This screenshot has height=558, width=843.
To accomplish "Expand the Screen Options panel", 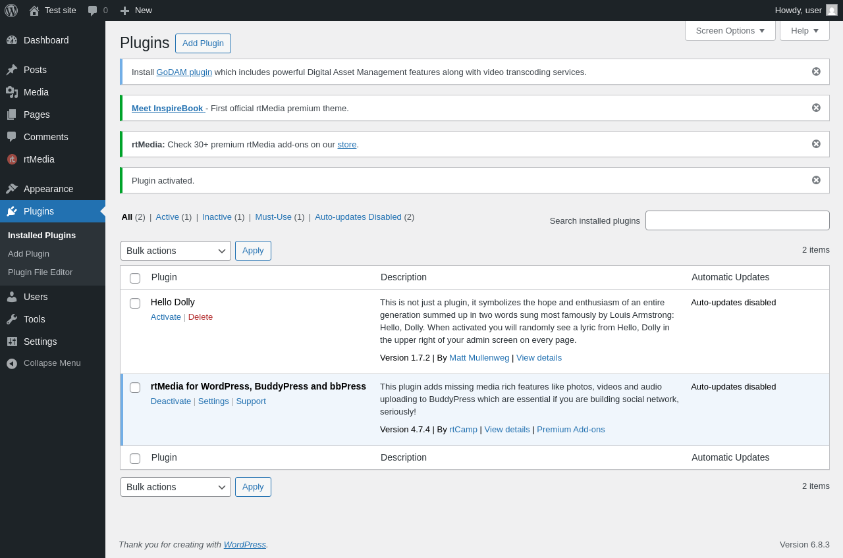I will click(x=730, y=30).
